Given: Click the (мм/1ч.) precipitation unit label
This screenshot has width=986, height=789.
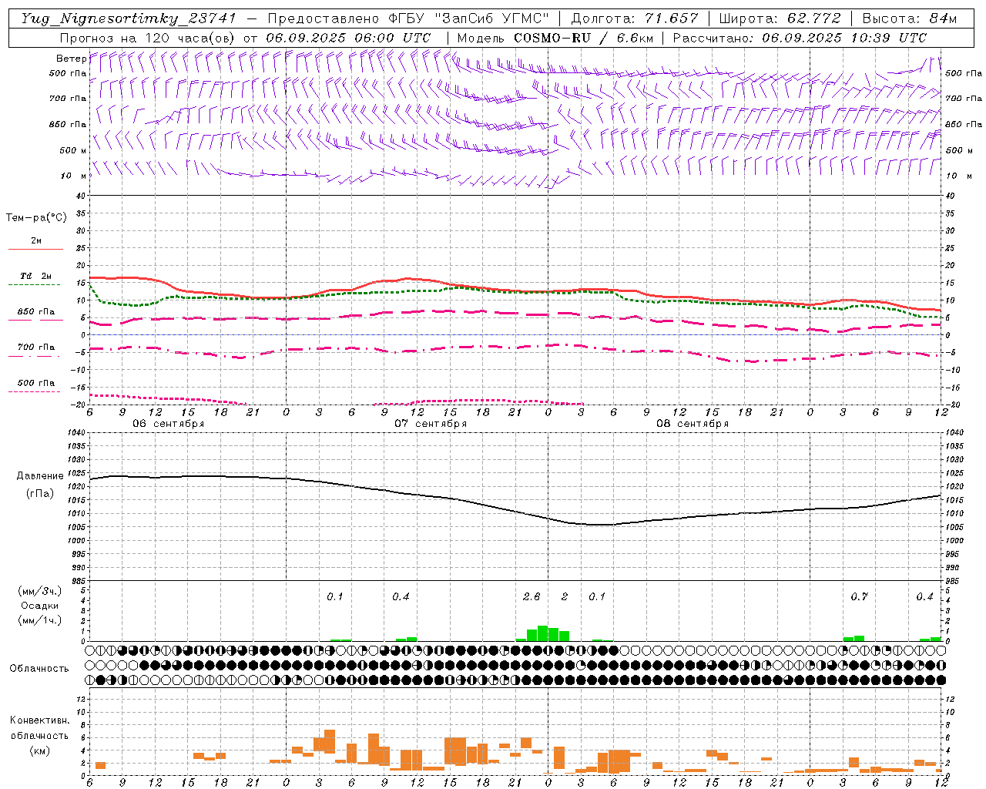Looking at the screenshot, I should [x=40, y=620].
